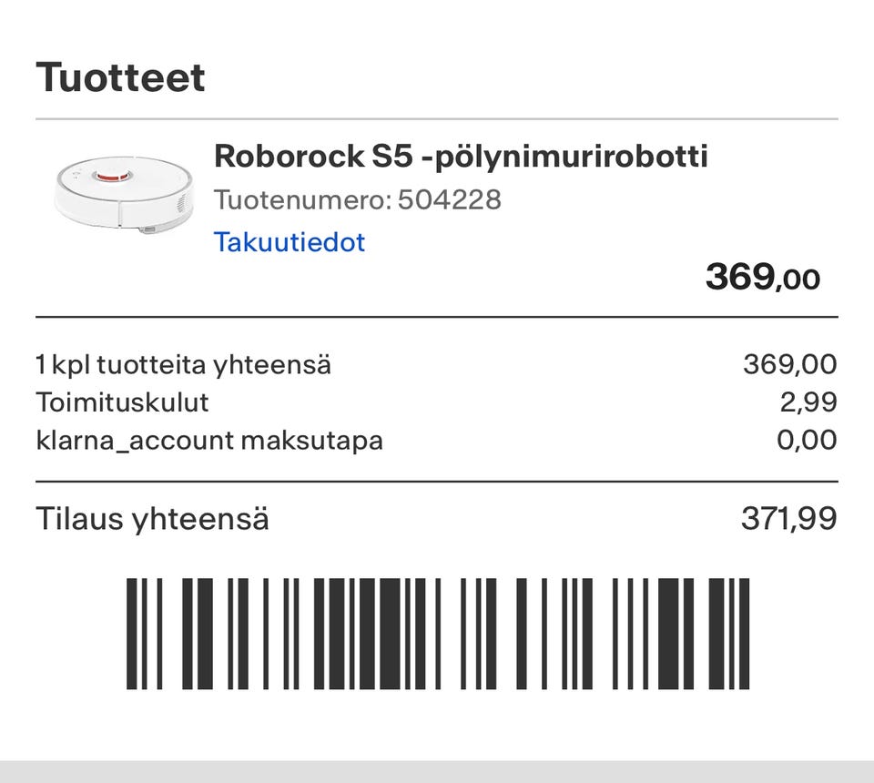This screenshot has height=783, width=874.
Task: Select the '1 kpl tuotteita yhteensä' label
Action: 183,365
